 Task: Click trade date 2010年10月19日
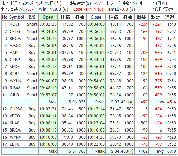click(x=38, y=3)
